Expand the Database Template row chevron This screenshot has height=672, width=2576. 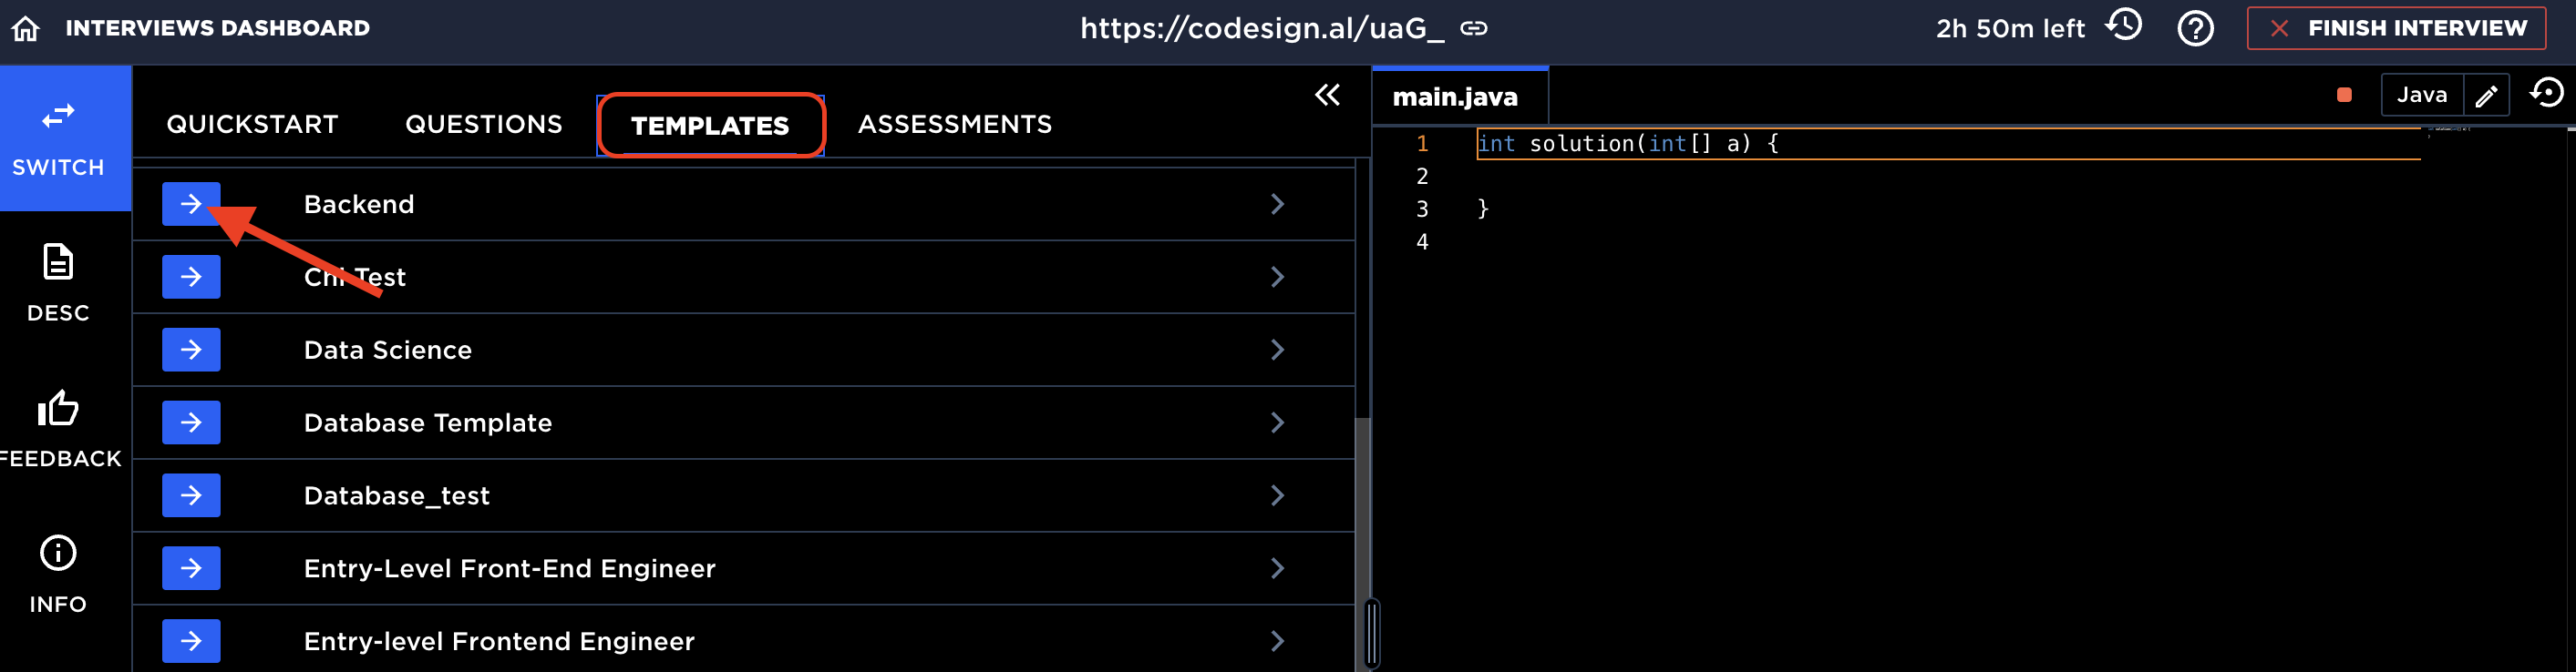tap(1277, 423)
